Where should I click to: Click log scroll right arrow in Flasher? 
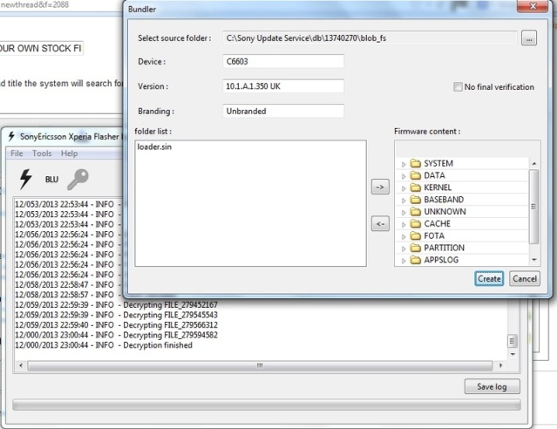[501, 365]
